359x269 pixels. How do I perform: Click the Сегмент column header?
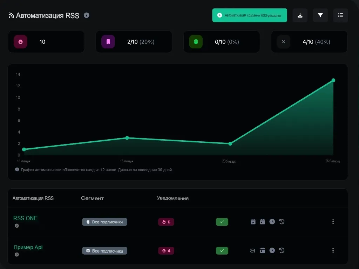(x=92, y=198)
